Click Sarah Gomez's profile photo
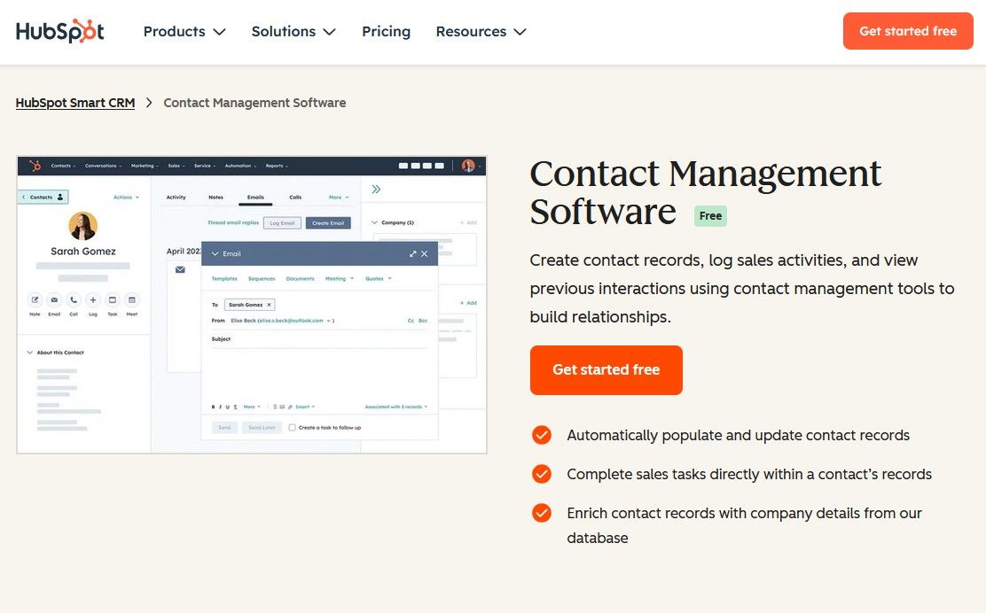986x613 pixels. 82,226
